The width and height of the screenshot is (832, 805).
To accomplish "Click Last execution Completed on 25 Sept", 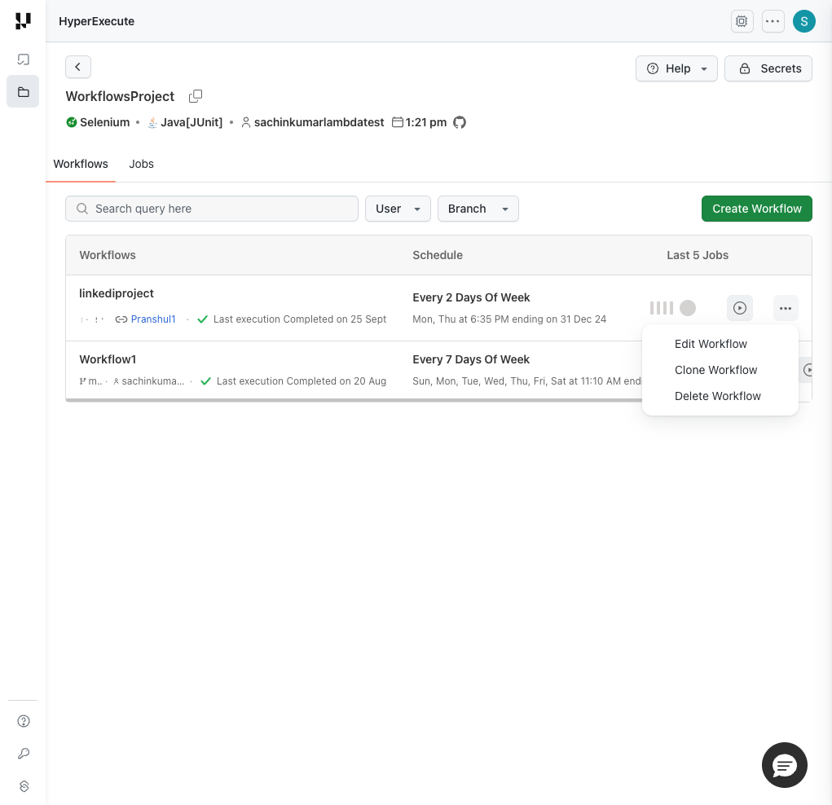I will tap(300, 319).
